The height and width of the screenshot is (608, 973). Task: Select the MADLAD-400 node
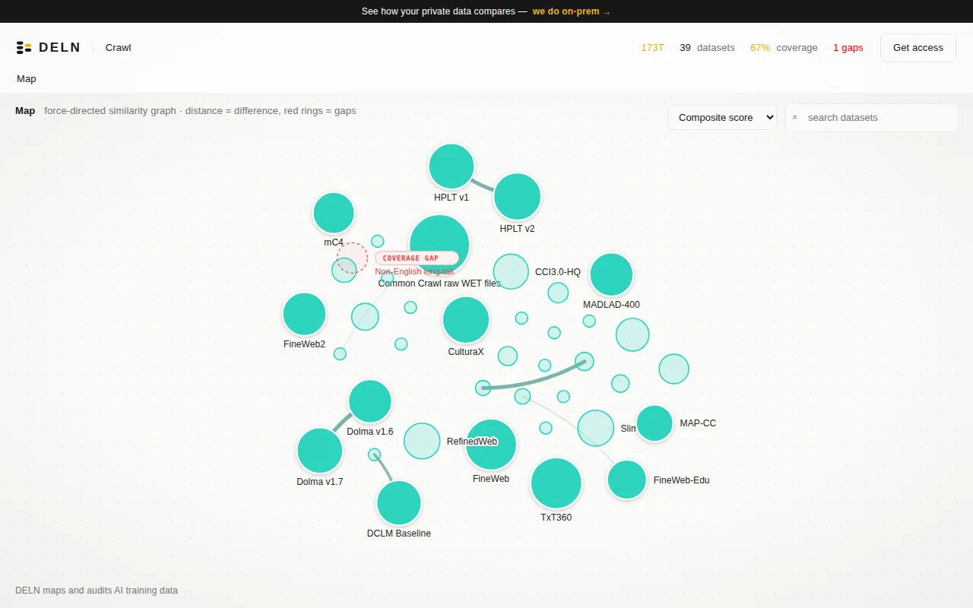point(611,274)
